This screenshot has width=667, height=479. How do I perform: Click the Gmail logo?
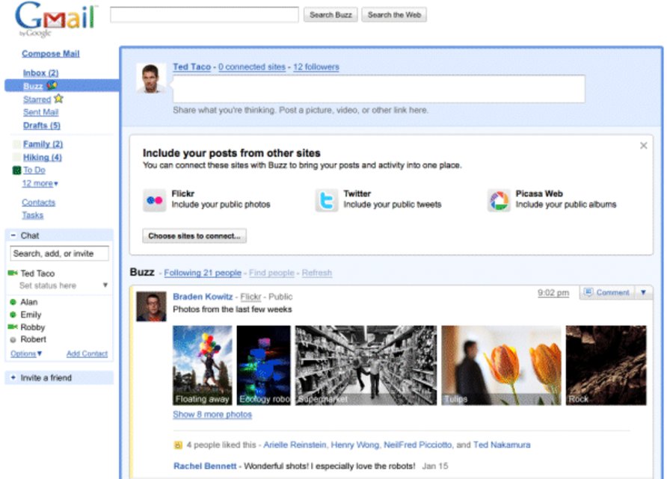click(x=56, y=19)
